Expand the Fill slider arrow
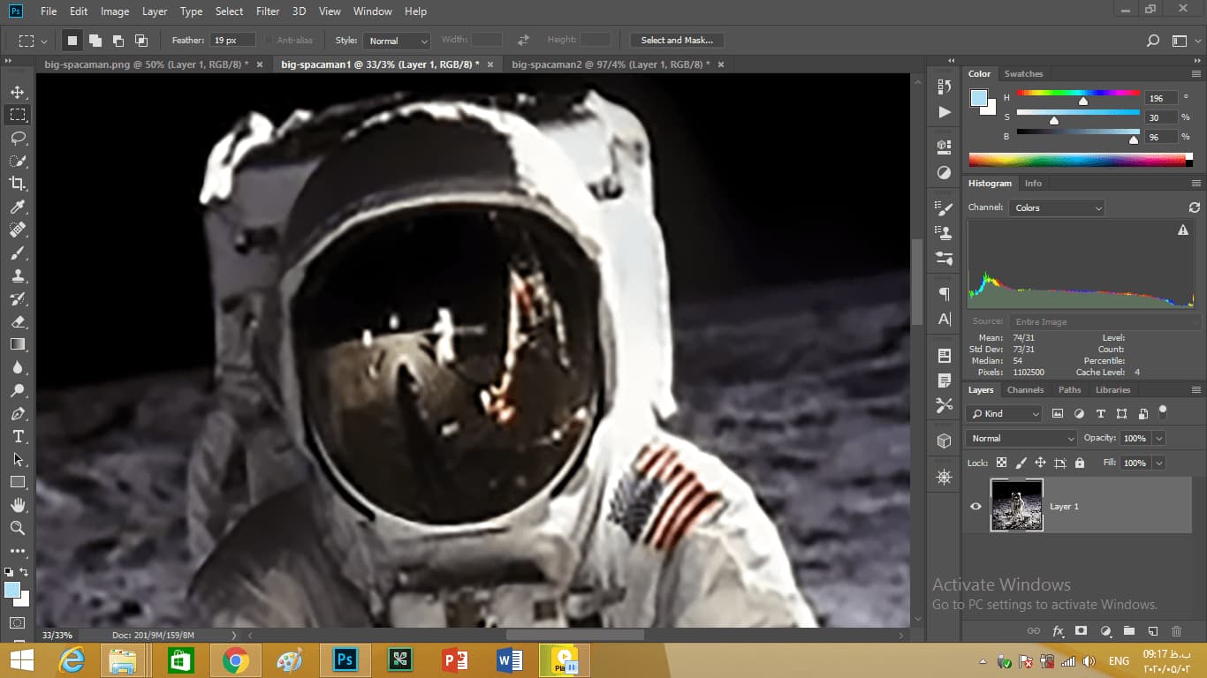1207x678 pixels. point(1158,463)
